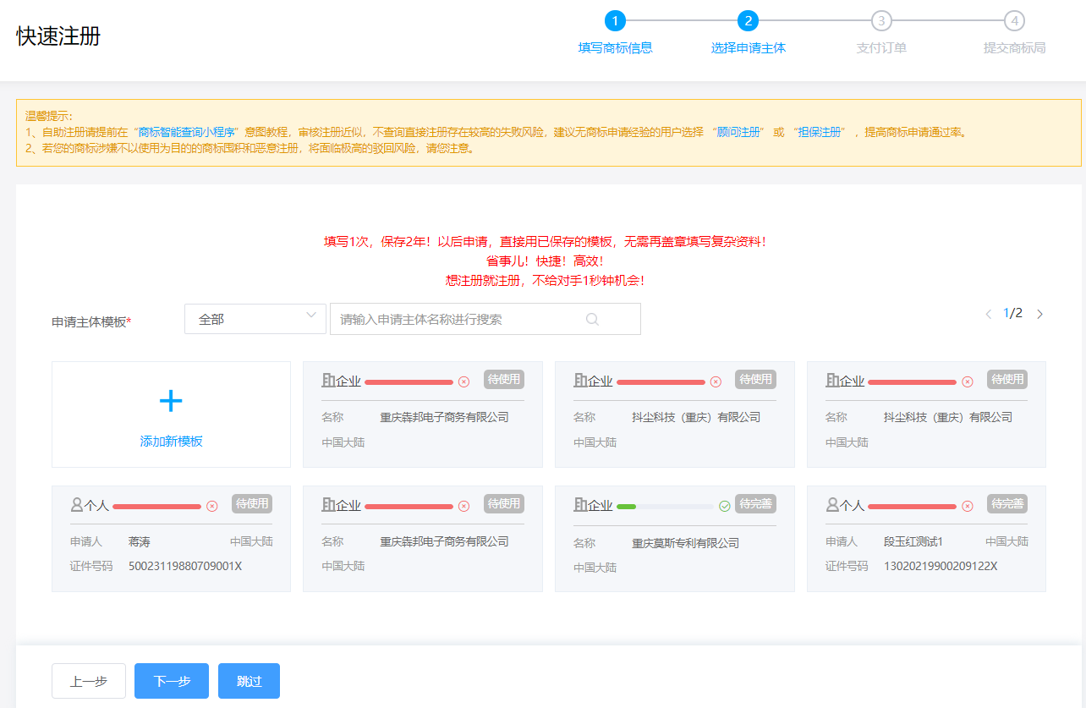1086x708 pixels.
Task: Click 待完善 badge on 重庆莫斯专利有限公司 card
Action: coord(755,503)
